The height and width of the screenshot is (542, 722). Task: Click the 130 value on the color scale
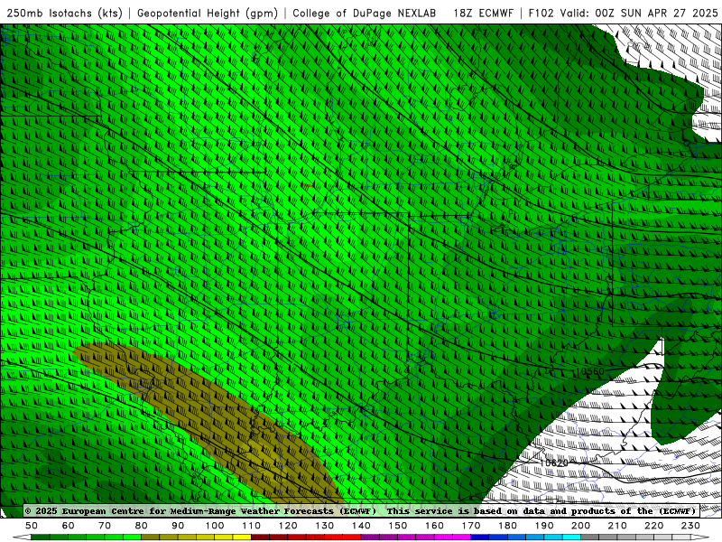tap(325, 526)
